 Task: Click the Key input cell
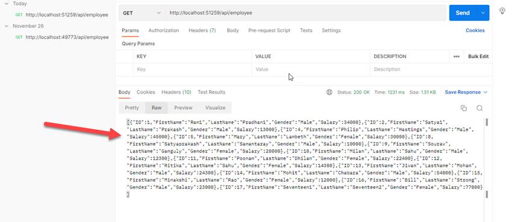[192, 69]
